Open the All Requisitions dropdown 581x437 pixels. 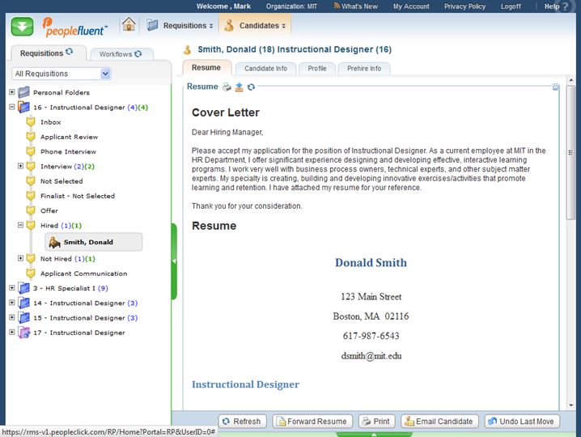tap(105, 74)
